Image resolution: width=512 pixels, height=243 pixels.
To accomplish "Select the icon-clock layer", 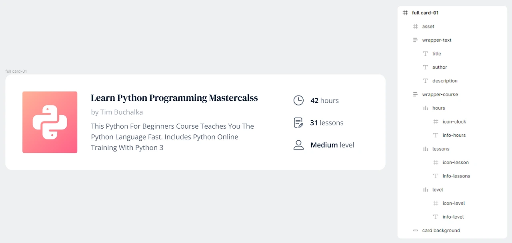I will (454, 121).
